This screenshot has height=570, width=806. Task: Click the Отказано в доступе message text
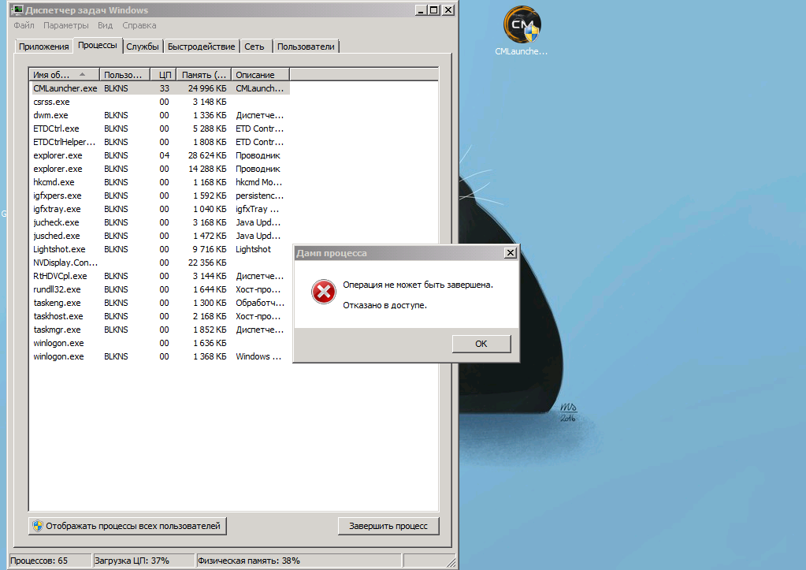385,305
